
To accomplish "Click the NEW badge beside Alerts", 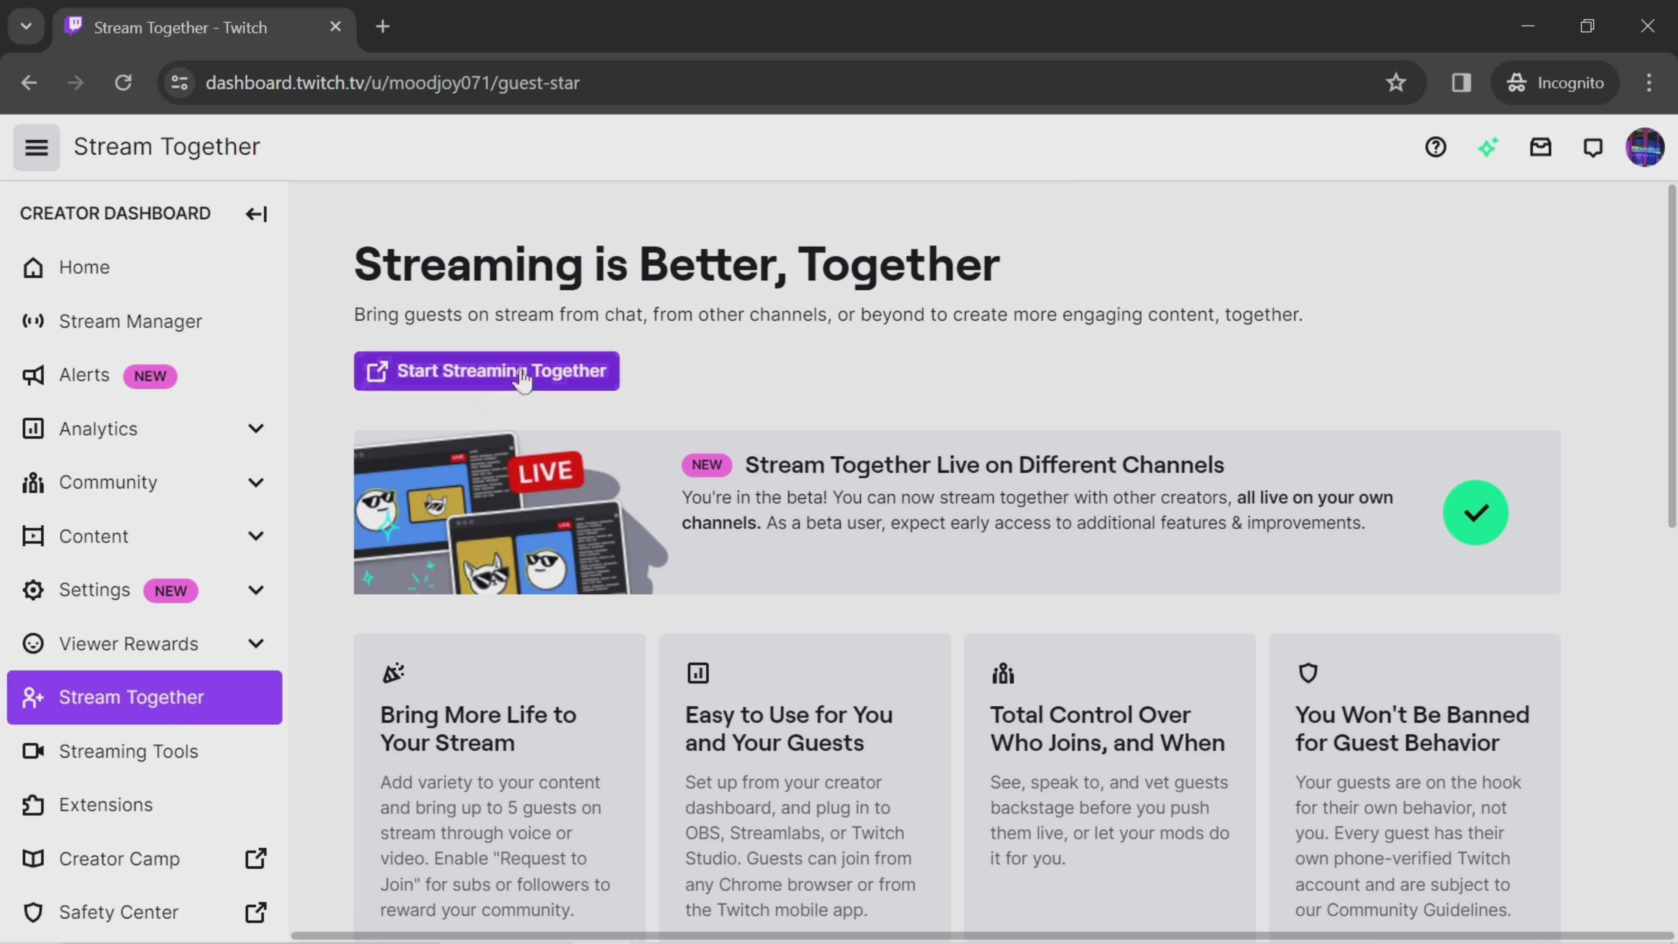I will pos(150,377).
